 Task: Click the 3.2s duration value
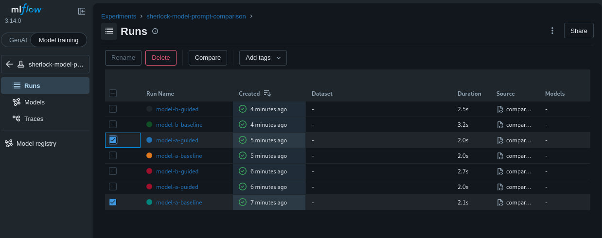(463, 125)
